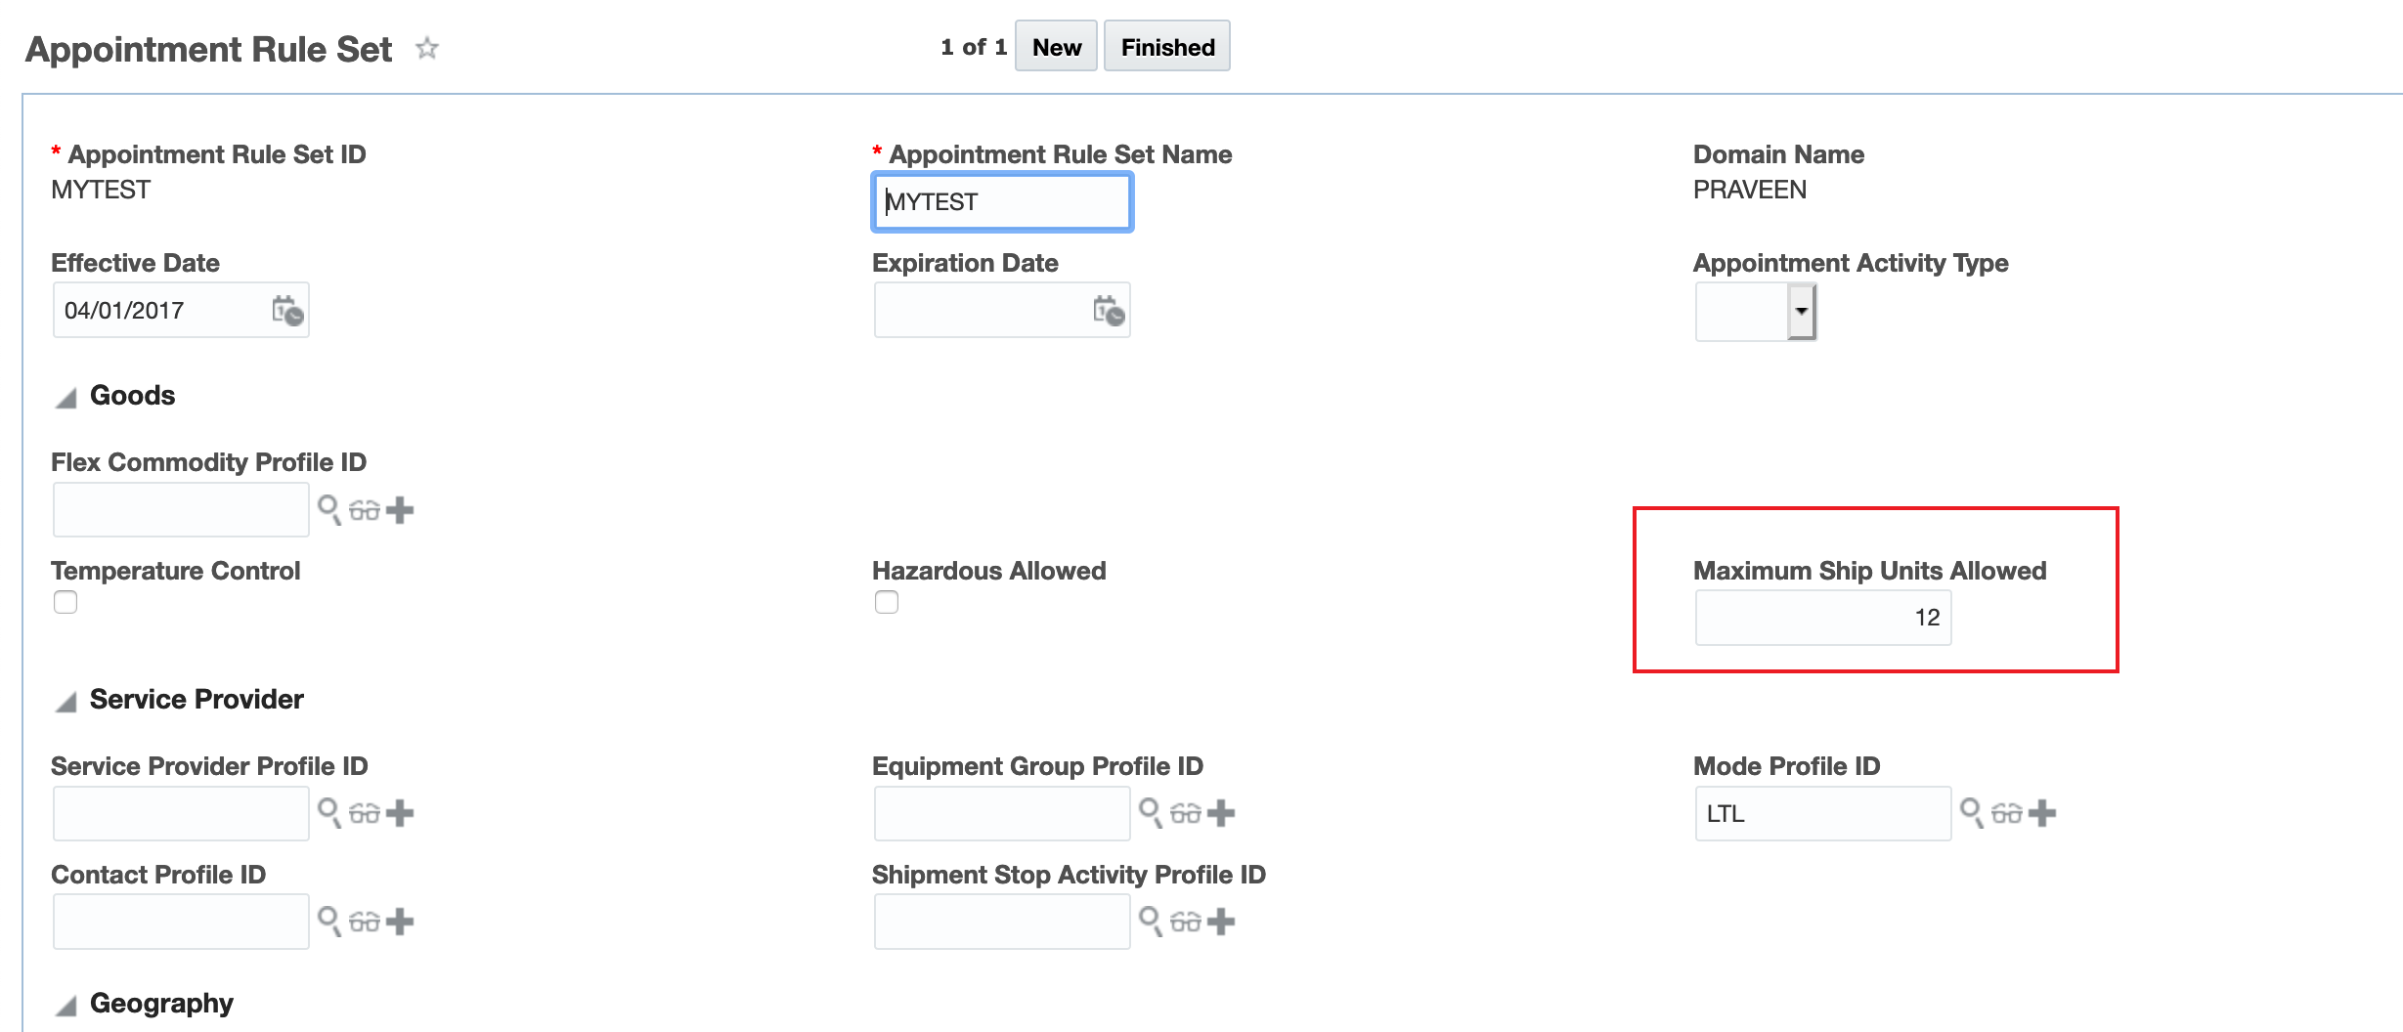
Task: Add new Service Provider Profile with plus icon
Action: pos(400,813)
